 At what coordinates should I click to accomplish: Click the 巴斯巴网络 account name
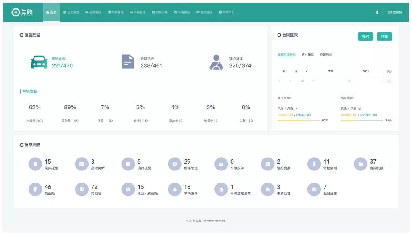(394, 12)
